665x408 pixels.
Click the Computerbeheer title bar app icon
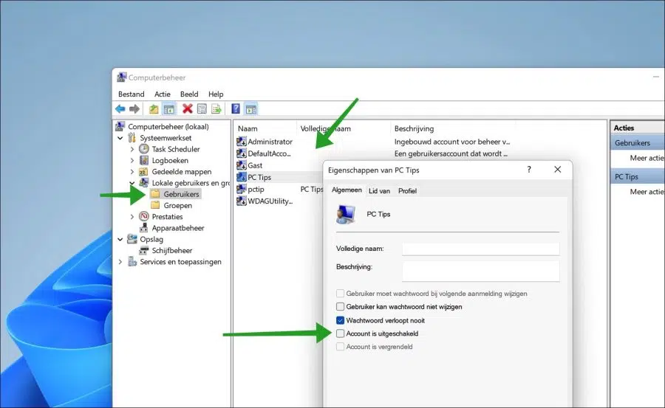[122, 77]
